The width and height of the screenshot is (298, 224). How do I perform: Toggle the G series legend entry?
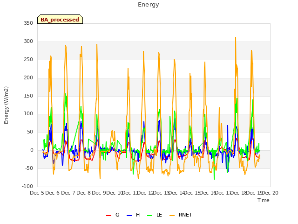click(113, 215)
